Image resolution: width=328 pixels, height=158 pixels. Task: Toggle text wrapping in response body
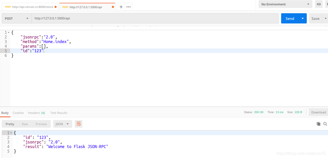78,124
